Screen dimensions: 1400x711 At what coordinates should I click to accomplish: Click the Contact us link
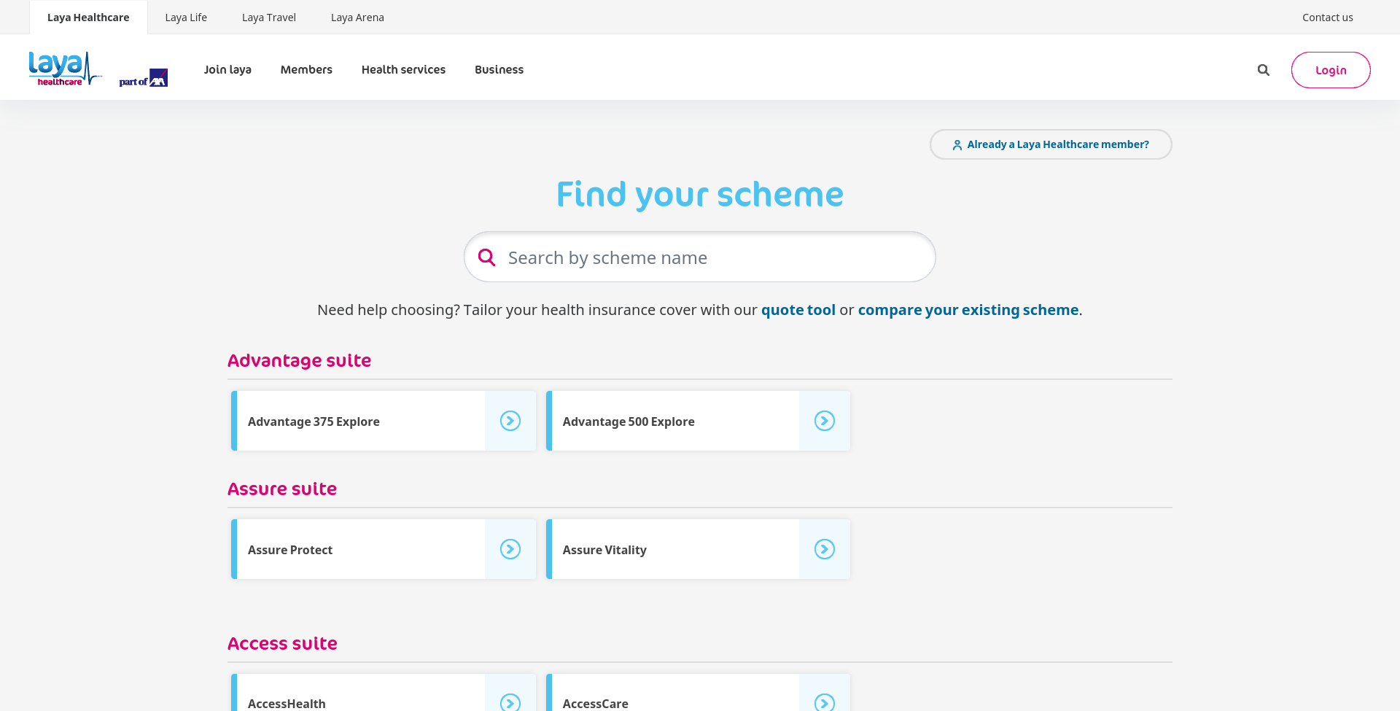tap(1327, 18)
